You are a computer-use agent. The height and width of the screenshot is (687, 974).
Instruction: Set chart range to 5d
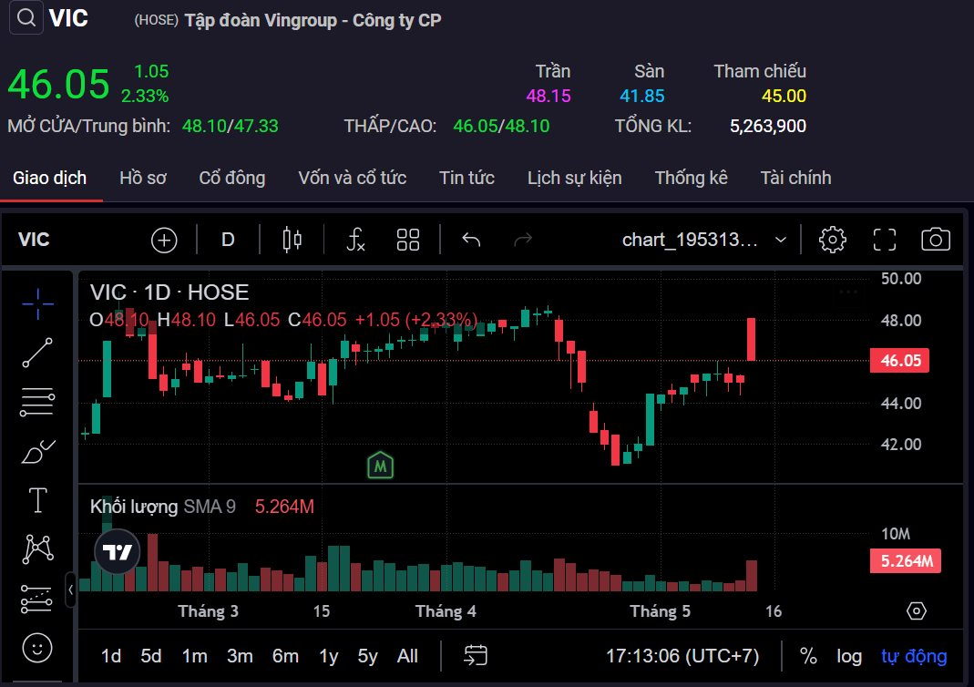151,656
